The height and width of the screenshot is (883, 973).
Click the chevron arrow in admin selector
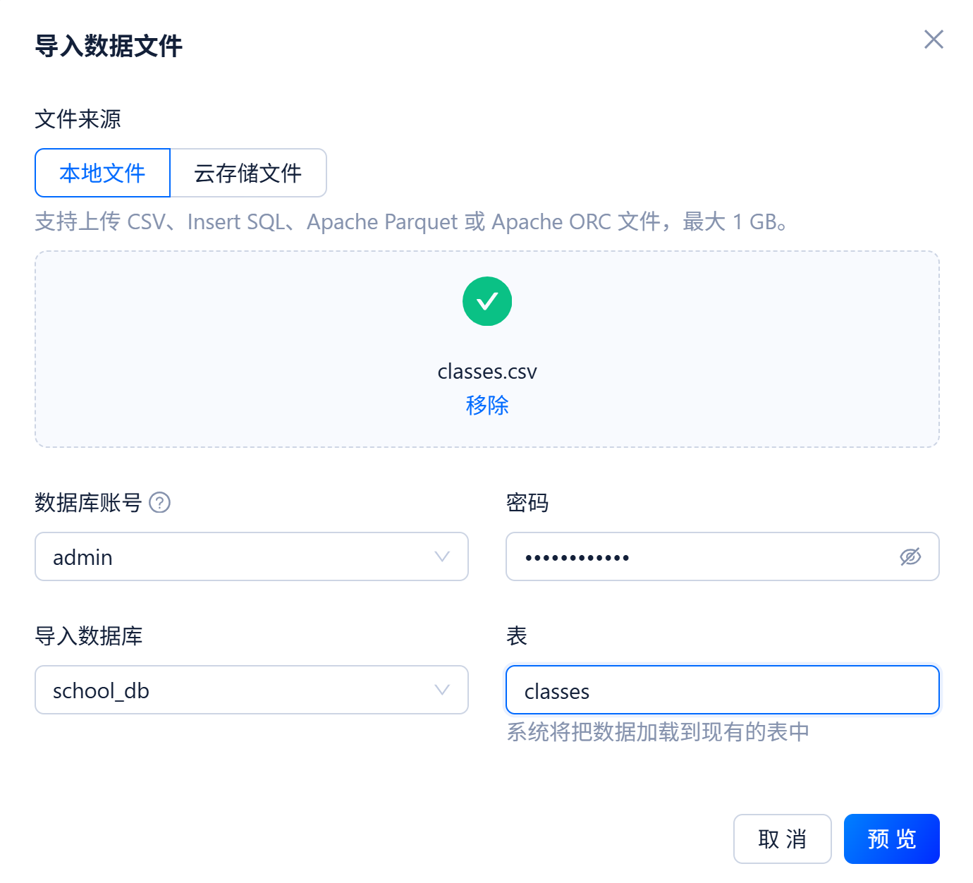coord(442,557)
